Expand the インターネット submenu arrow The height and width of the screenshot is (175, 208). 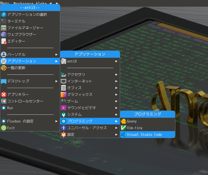tap(116, 81)
